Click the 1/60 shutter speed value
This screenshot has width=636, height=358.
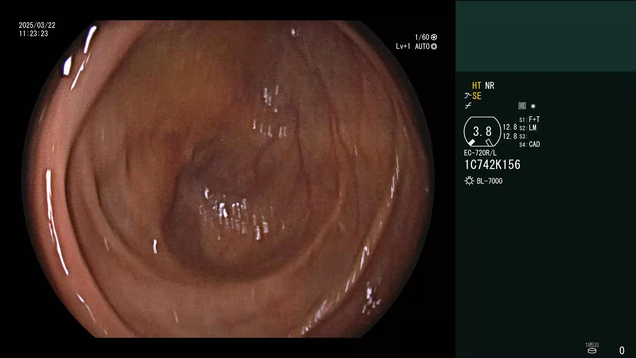pyautogui.click(x=422, y=37)
